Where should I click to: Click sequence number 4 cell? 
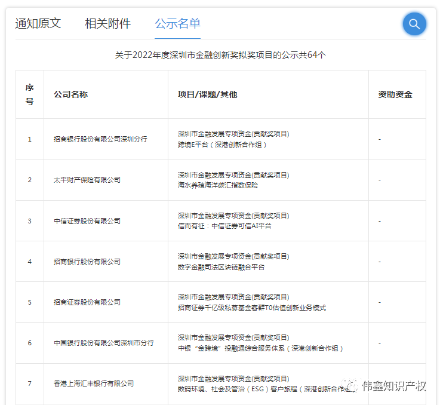click(x=29, y=262)
